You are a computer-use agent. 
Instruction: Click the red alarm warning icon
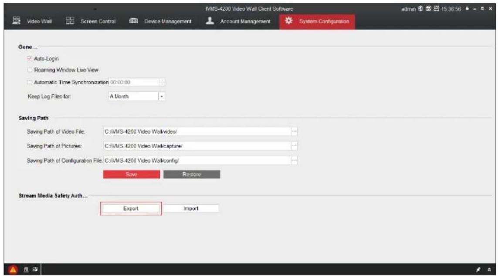click(x=13, y=269)
